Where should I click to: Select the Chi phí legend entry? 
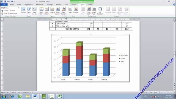click(x=122, y=58)
